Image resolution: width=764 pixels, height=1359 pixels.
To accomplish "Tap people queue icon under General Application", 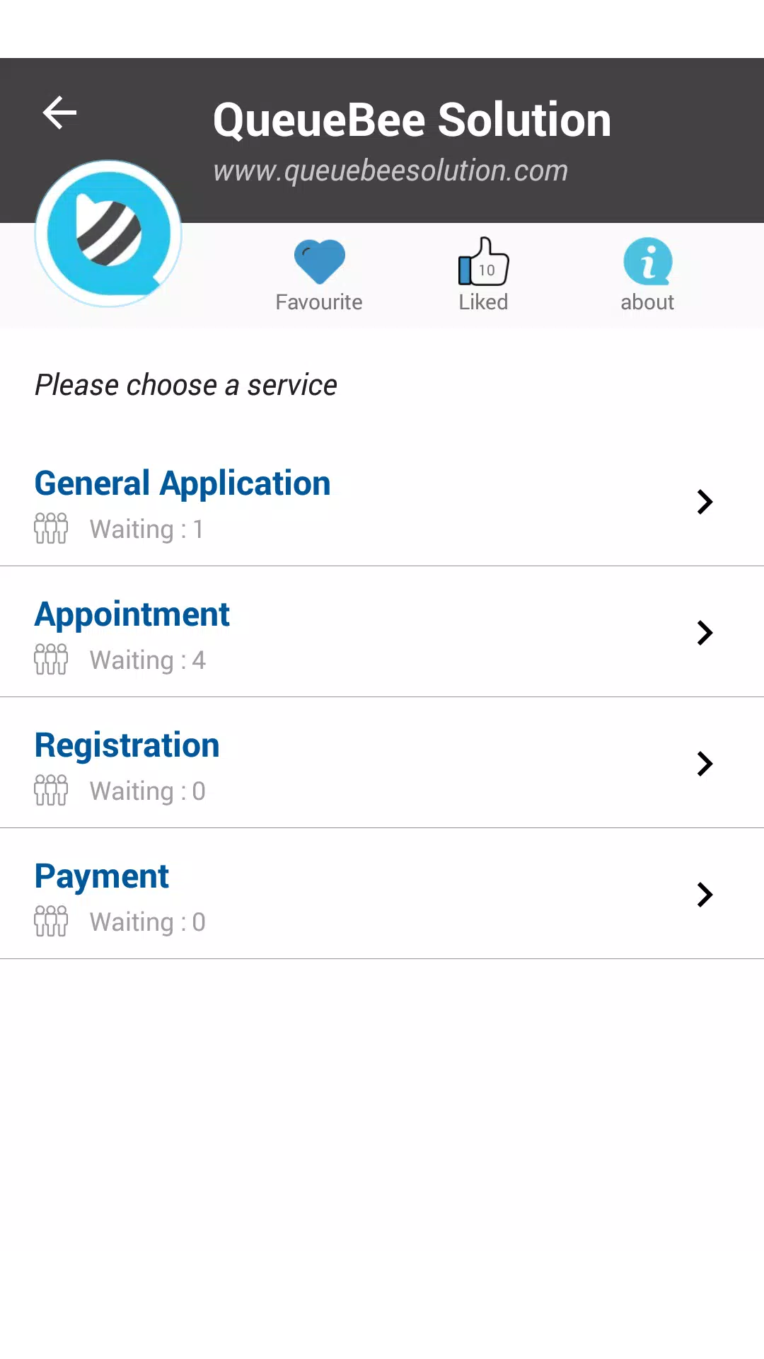I will click(51, 528).
